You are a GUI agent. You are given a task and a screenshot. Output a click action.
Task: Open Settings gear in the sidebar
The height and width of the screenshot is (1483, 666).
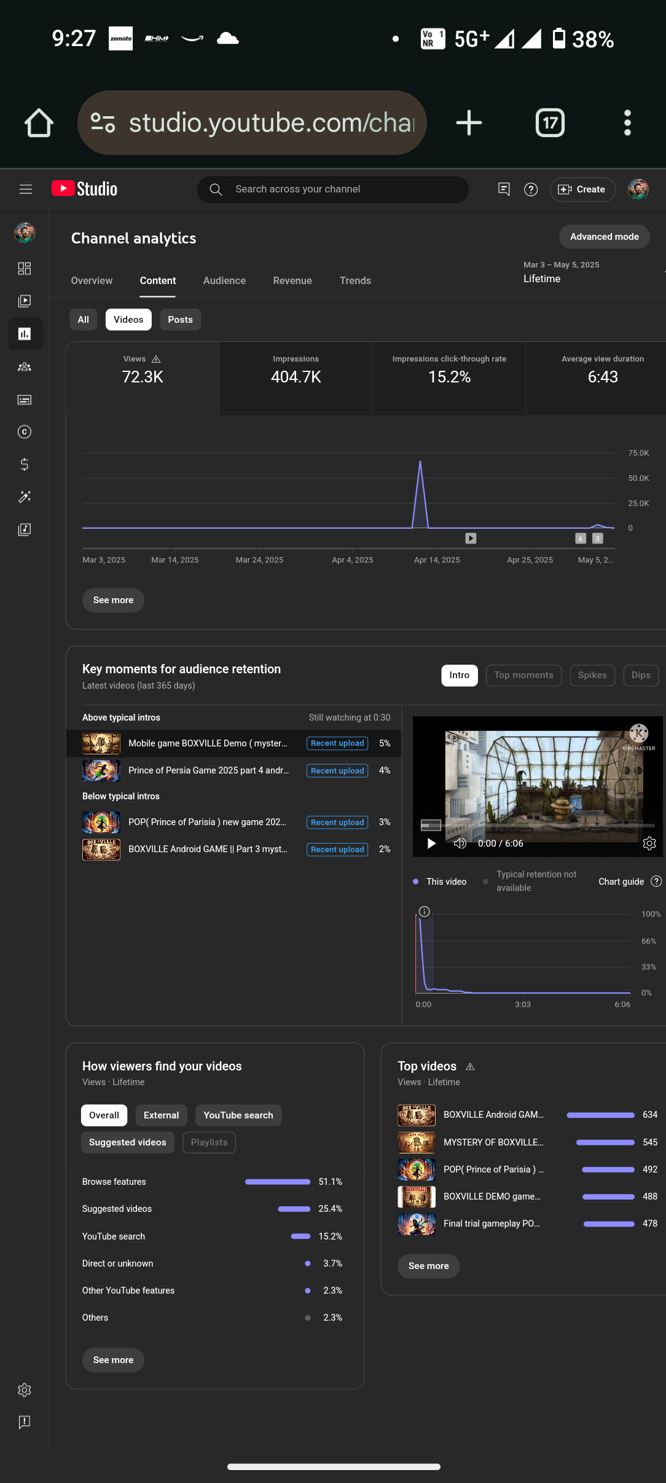(x=25, y=1390)
